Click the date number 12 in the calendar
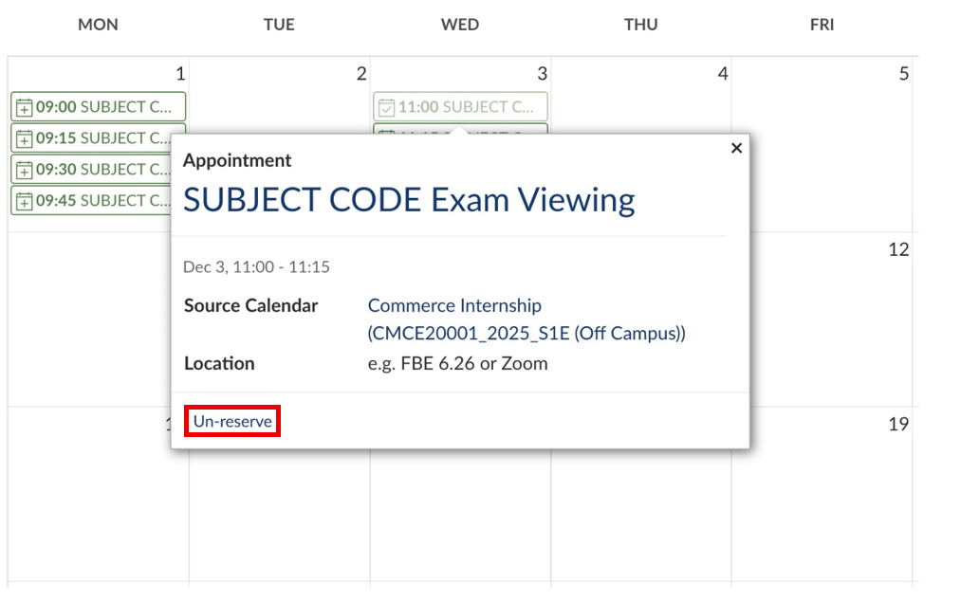Viewport: 979px width, 602px height. coord(898,249)
